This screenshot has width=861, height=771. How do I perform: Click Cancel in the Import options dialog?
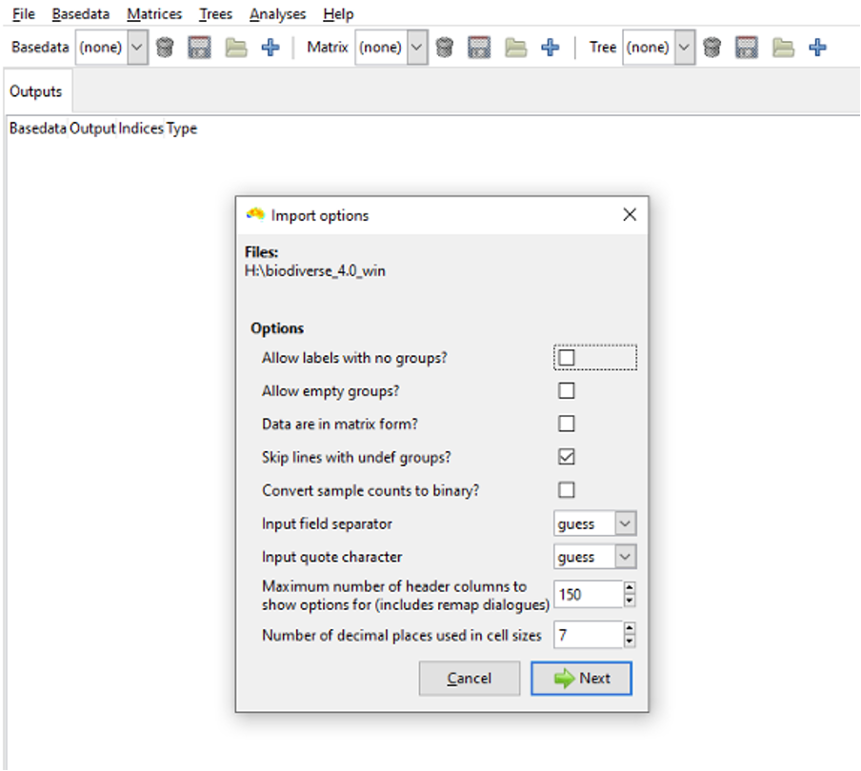click(x=470, y=679)
